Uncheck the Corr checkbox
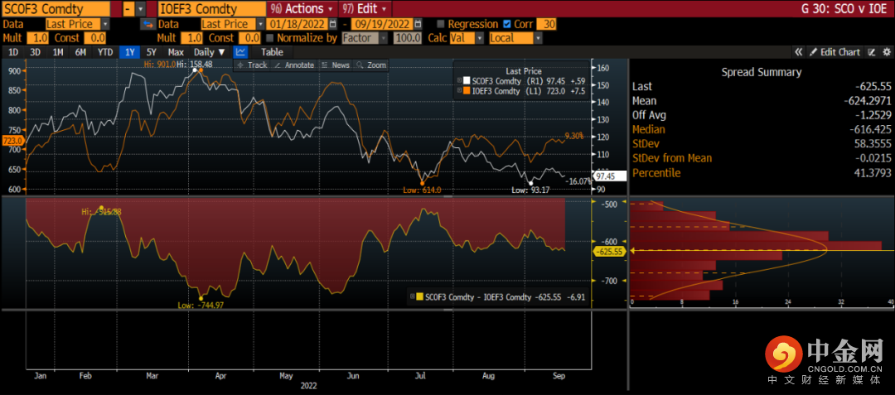 [507, 25]
